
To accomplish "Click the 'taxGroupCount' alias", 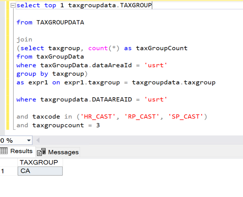I will [x=162, y=48].
